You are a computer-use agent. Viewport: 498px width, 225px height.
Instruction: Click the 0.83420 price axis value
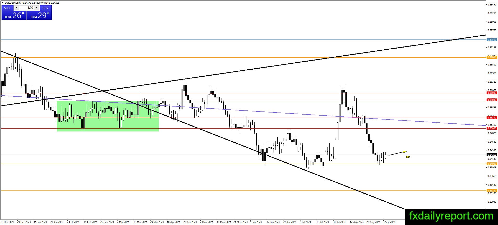(492, 185)
